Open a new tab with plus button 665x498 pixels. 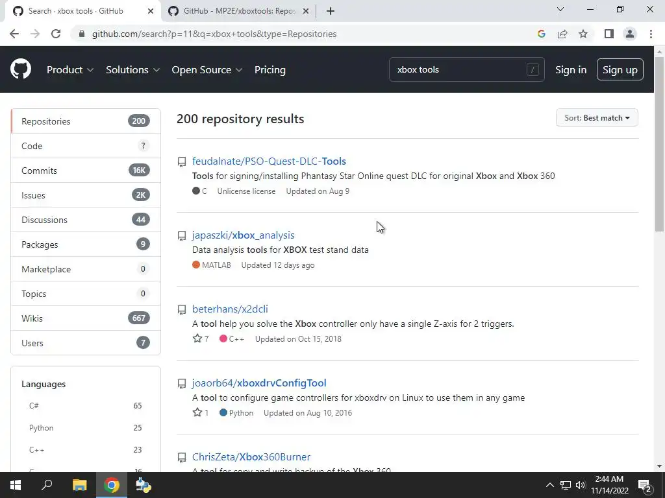coord(331,11)
